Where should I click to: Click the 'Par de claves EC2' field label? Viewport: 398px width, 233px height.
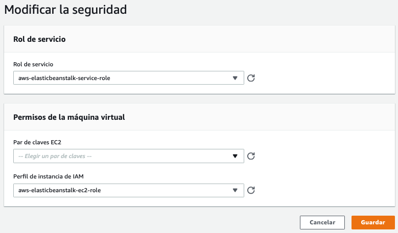pyautogui.click(x=37, y=142)
